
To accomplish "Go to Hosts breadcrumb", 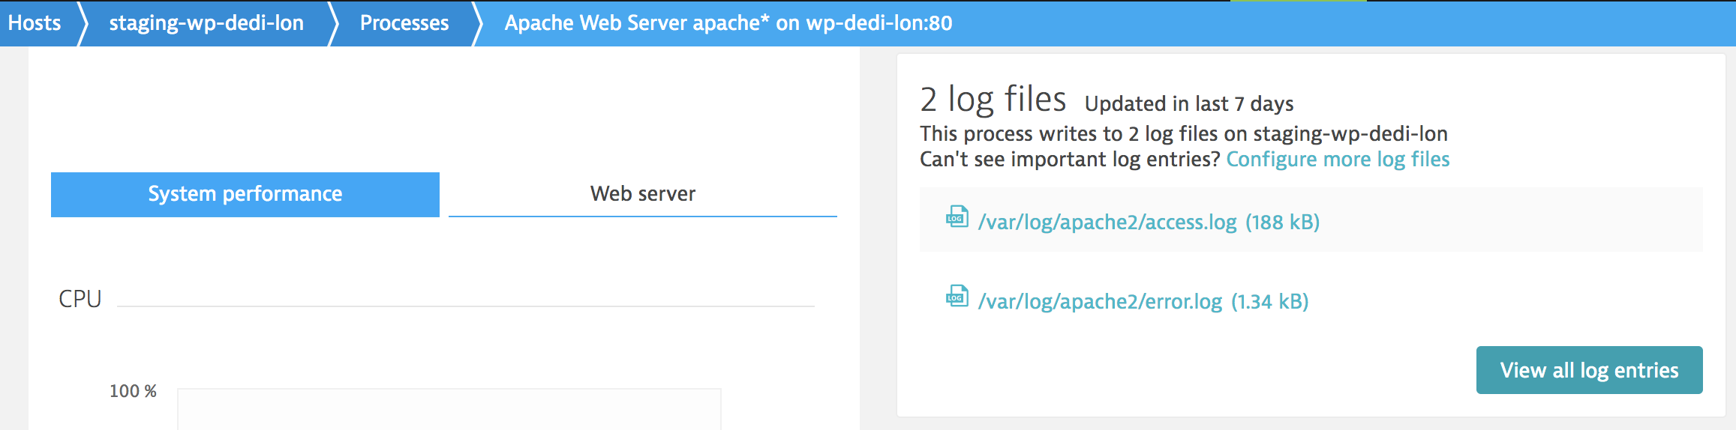I will click(35, 23).
